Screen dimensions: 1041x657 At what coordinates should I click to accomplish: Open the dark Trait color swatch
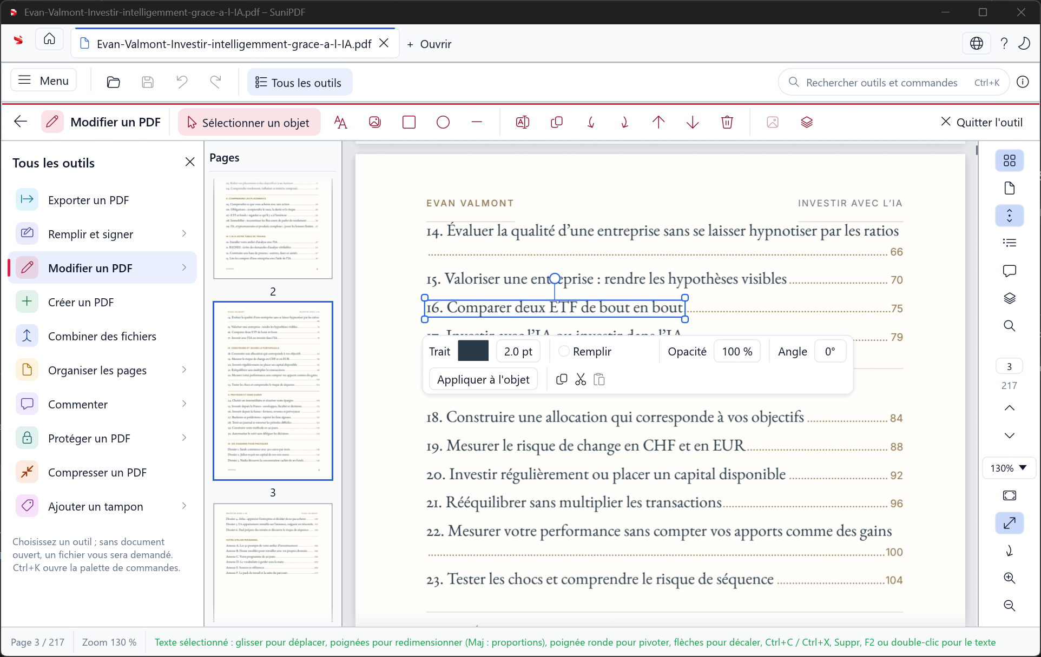pos(473,351)
